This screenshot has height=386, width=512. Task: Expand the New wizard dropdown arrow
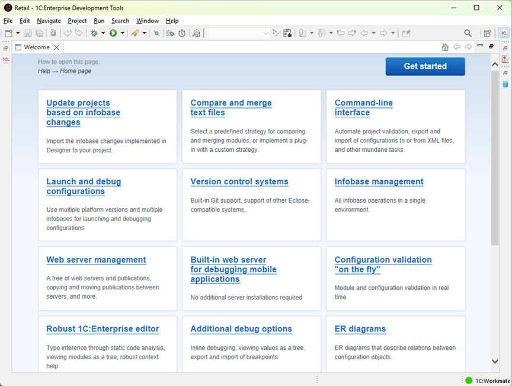(x=18, y=33)
